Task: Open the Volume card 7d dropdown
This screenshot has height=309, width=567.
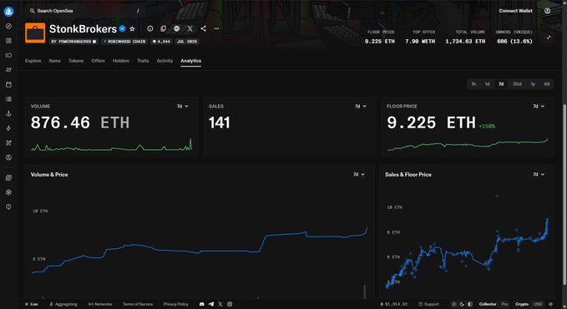Action: (183, 107)
